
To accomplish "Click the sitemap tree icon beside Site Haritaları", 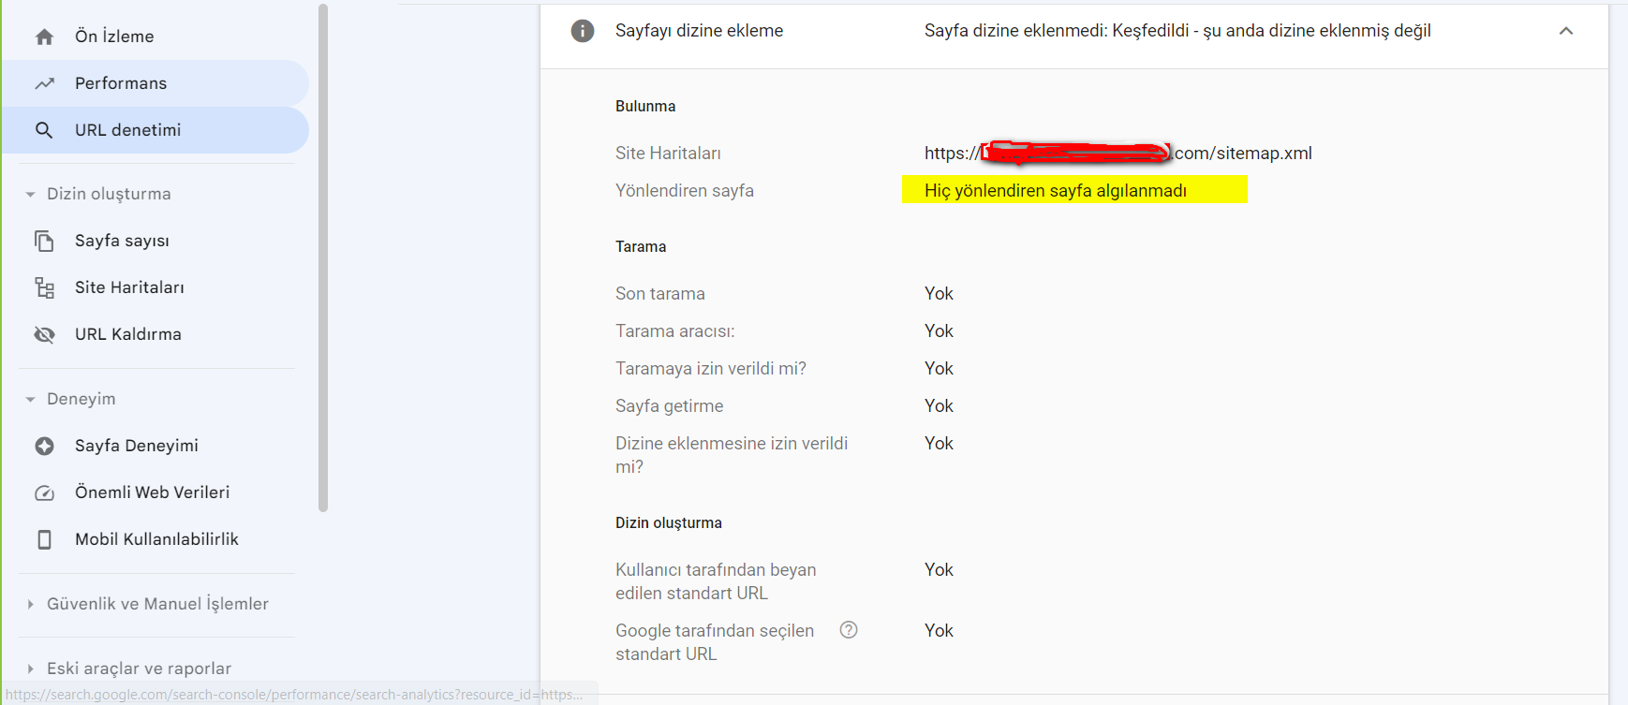I will 44,287.
